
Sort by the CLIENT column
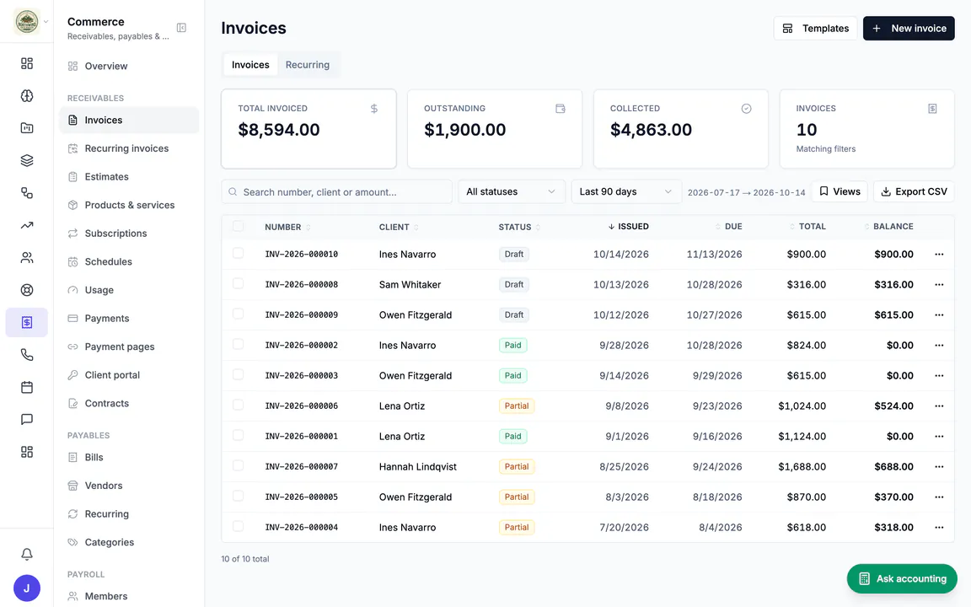click(399, 227)
